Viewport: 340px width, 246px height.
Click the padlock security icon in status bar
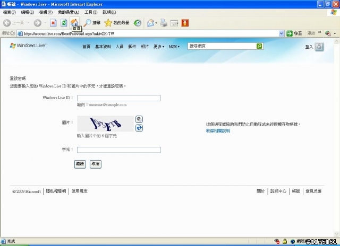[x=285, y=241]
